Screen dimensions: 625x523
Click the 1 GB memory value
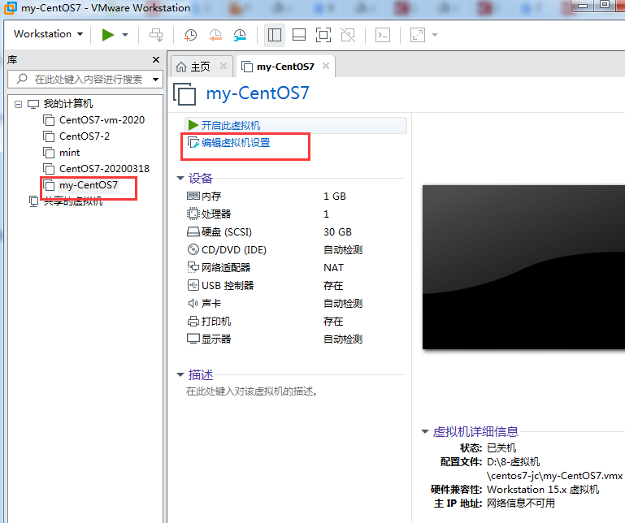coord(335,196)
